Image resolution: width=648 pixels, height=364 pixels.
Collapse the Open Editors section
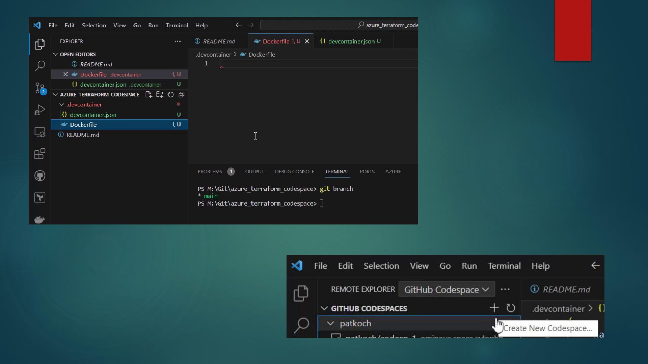tap(56, 54)
